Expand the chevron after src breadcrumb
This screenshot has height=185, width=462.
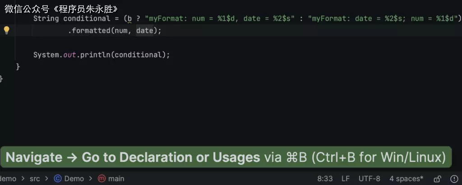[x=46, y=179]
